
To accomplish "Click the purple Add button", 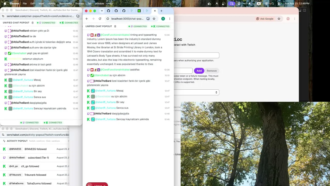I will (199, 71).
